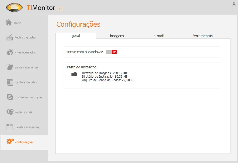Go to conversas do Skype section
Image resolution: width=238 pixels, height=163 pixels.
(29, 97)
